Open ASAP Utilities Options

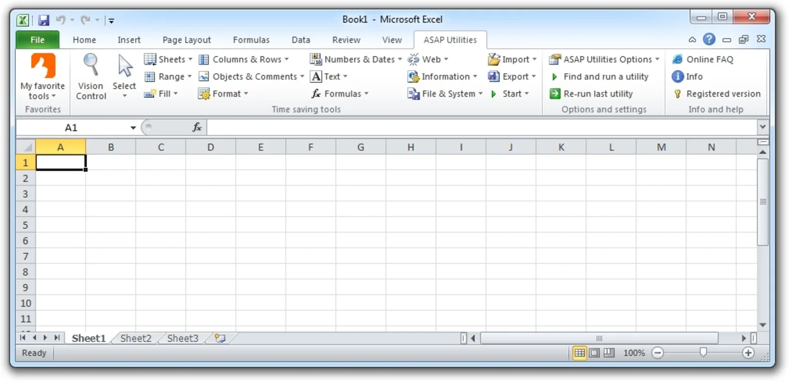604,59
